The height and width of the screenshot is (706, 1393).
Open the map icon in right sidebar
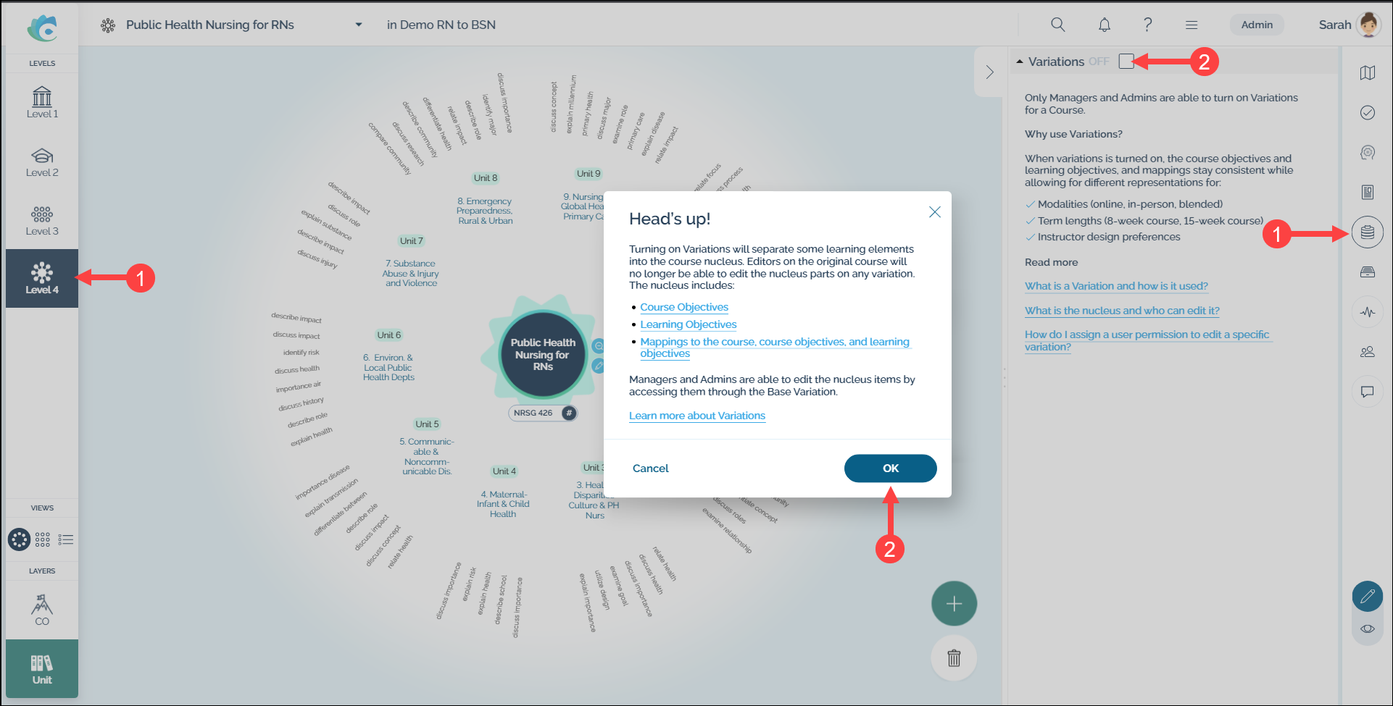point(1367,72)
